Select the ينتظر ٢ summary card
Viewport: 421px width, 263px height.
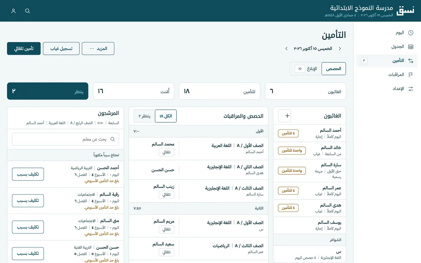[x=47, y=91]
